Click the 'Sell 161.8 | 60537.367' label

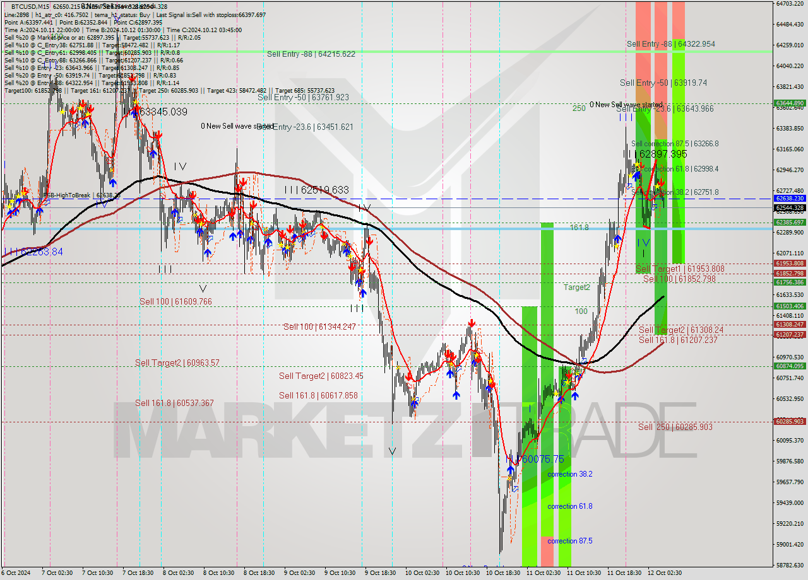(x=174, y=403)
